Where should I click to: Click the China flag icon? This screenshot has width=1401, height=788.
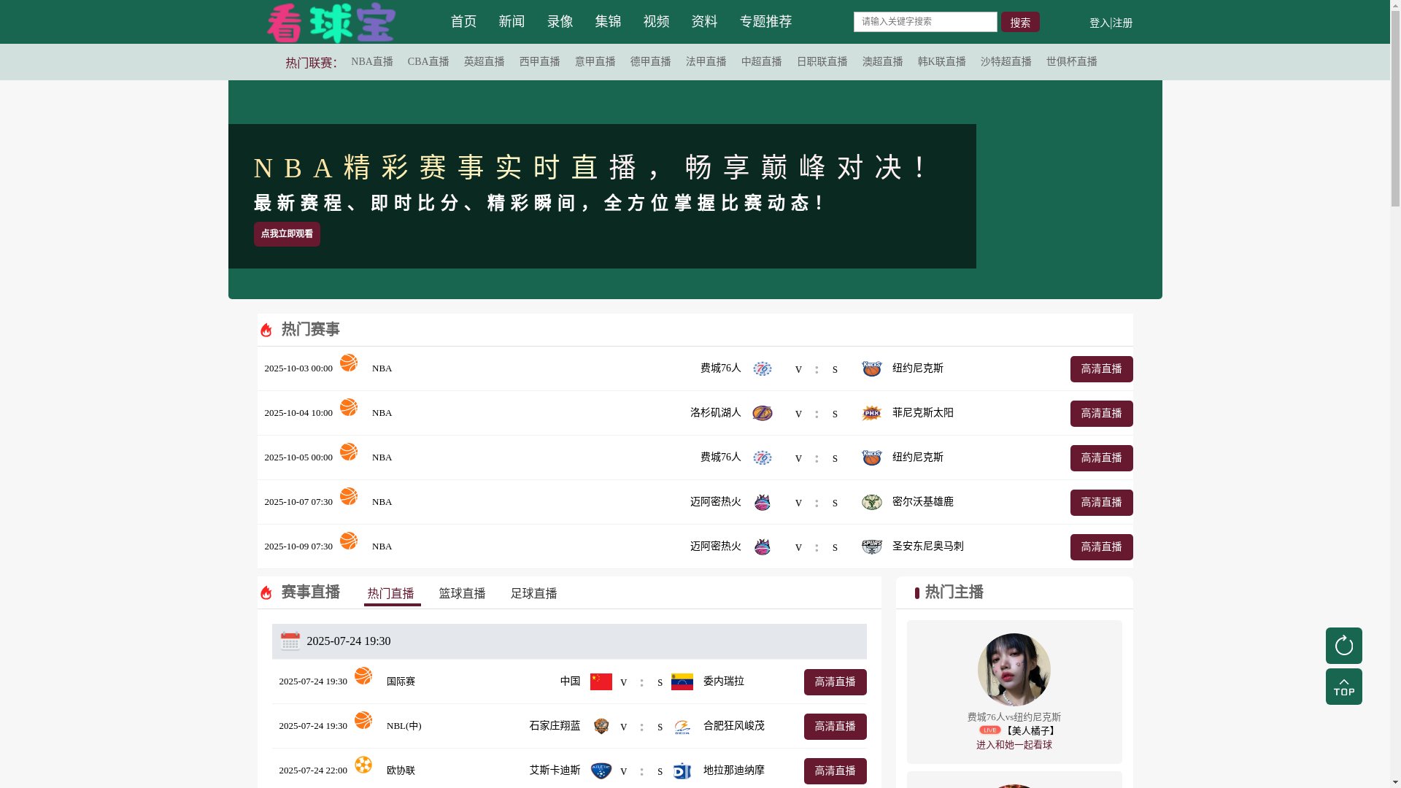[601, 681]
